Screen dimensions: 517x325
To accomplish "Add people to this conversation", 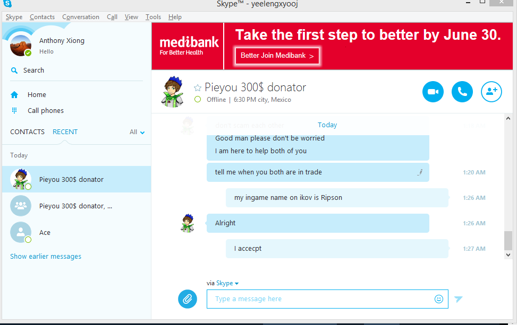I will [x=491, y=92].
